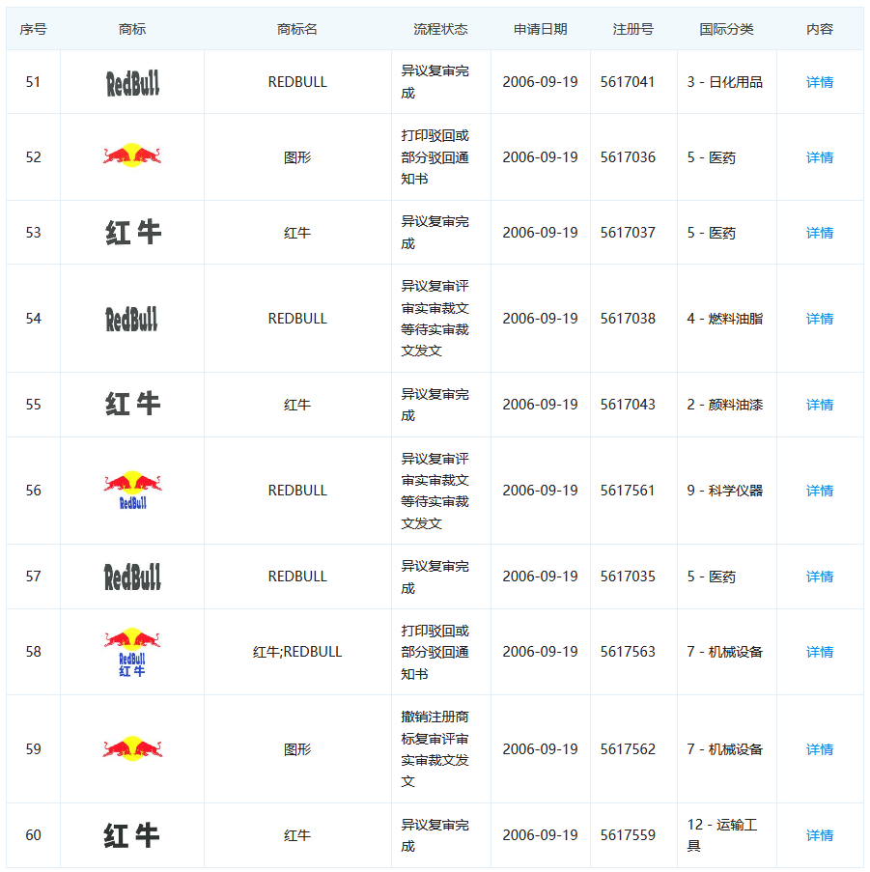Open 详情 link for registration 5617041
This screenshot has width=870, height=872.
pos(819,82)
